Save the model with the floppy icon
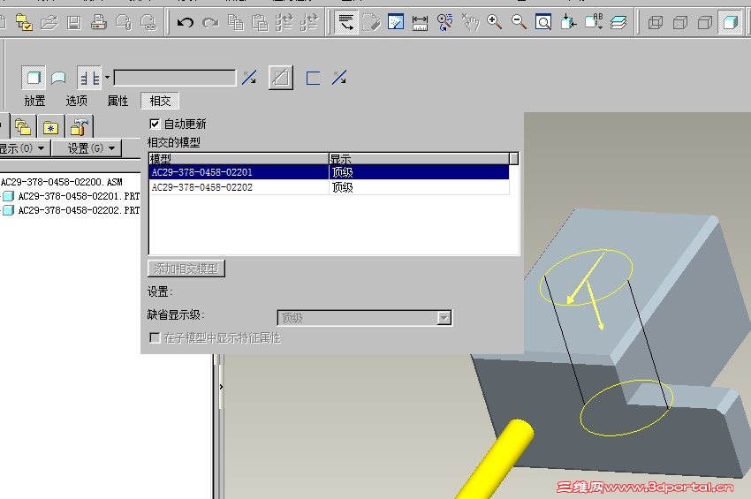This screenshot has height=499, width=751. (73, 22)
